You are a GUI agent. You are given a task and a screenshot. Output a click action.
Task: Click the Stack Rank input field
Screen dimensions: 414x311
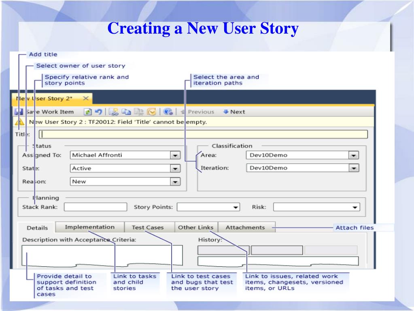click(x=96, y=207)
